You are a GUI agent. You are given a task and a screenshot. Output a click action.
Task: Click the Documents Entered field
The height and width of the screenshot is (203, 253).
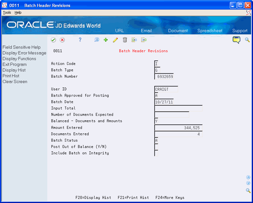[x=178, y=134]
